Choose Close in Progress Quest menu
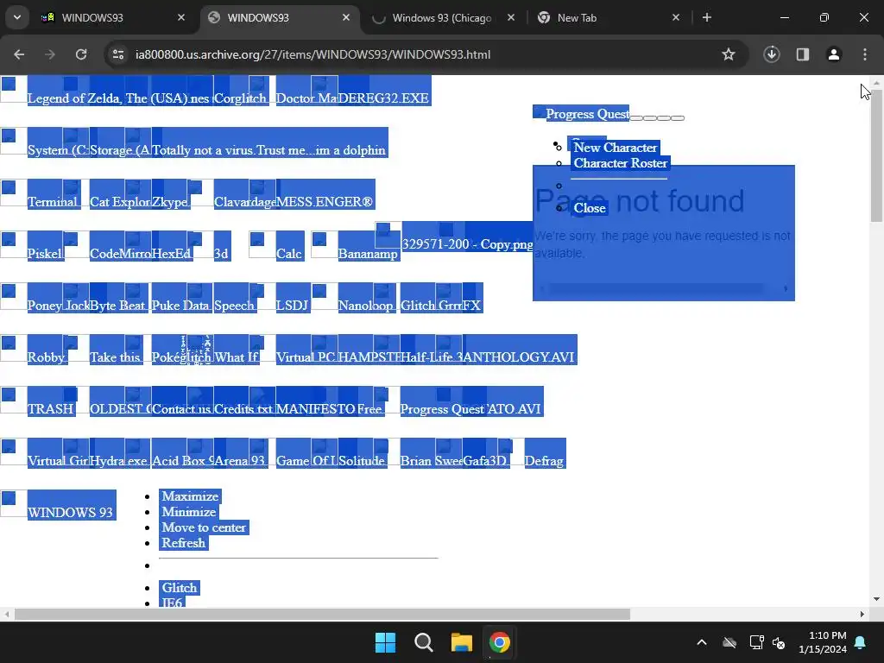Screen dimensions: 884x663 click(590, 208)
